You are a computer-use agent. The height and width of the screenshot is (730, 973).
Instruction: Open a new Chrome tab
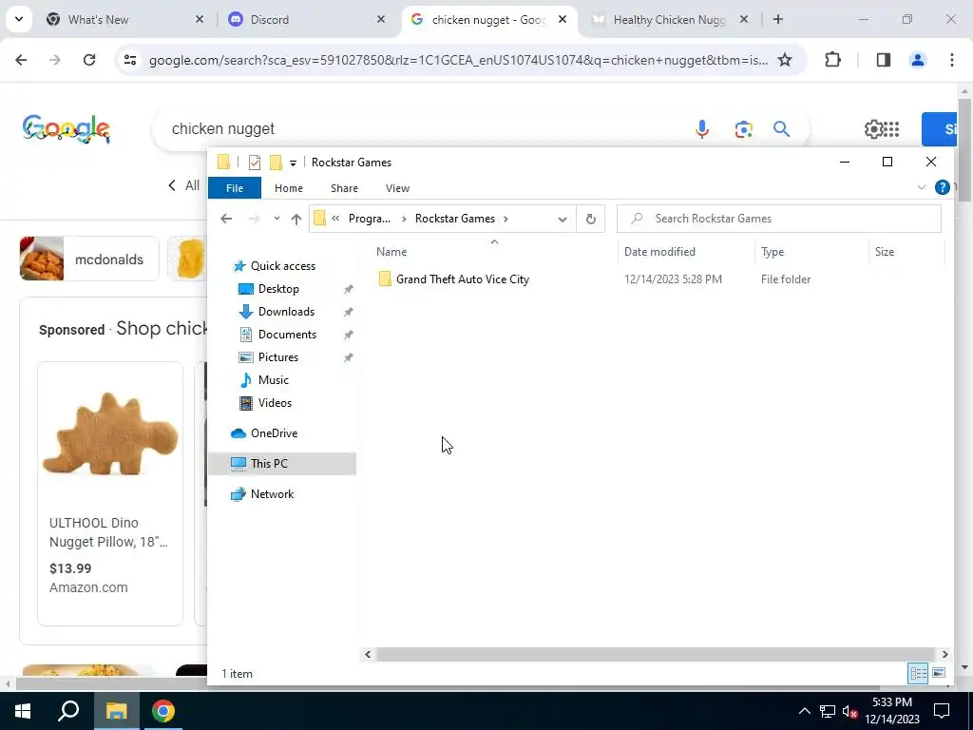[x=778, y=19]
